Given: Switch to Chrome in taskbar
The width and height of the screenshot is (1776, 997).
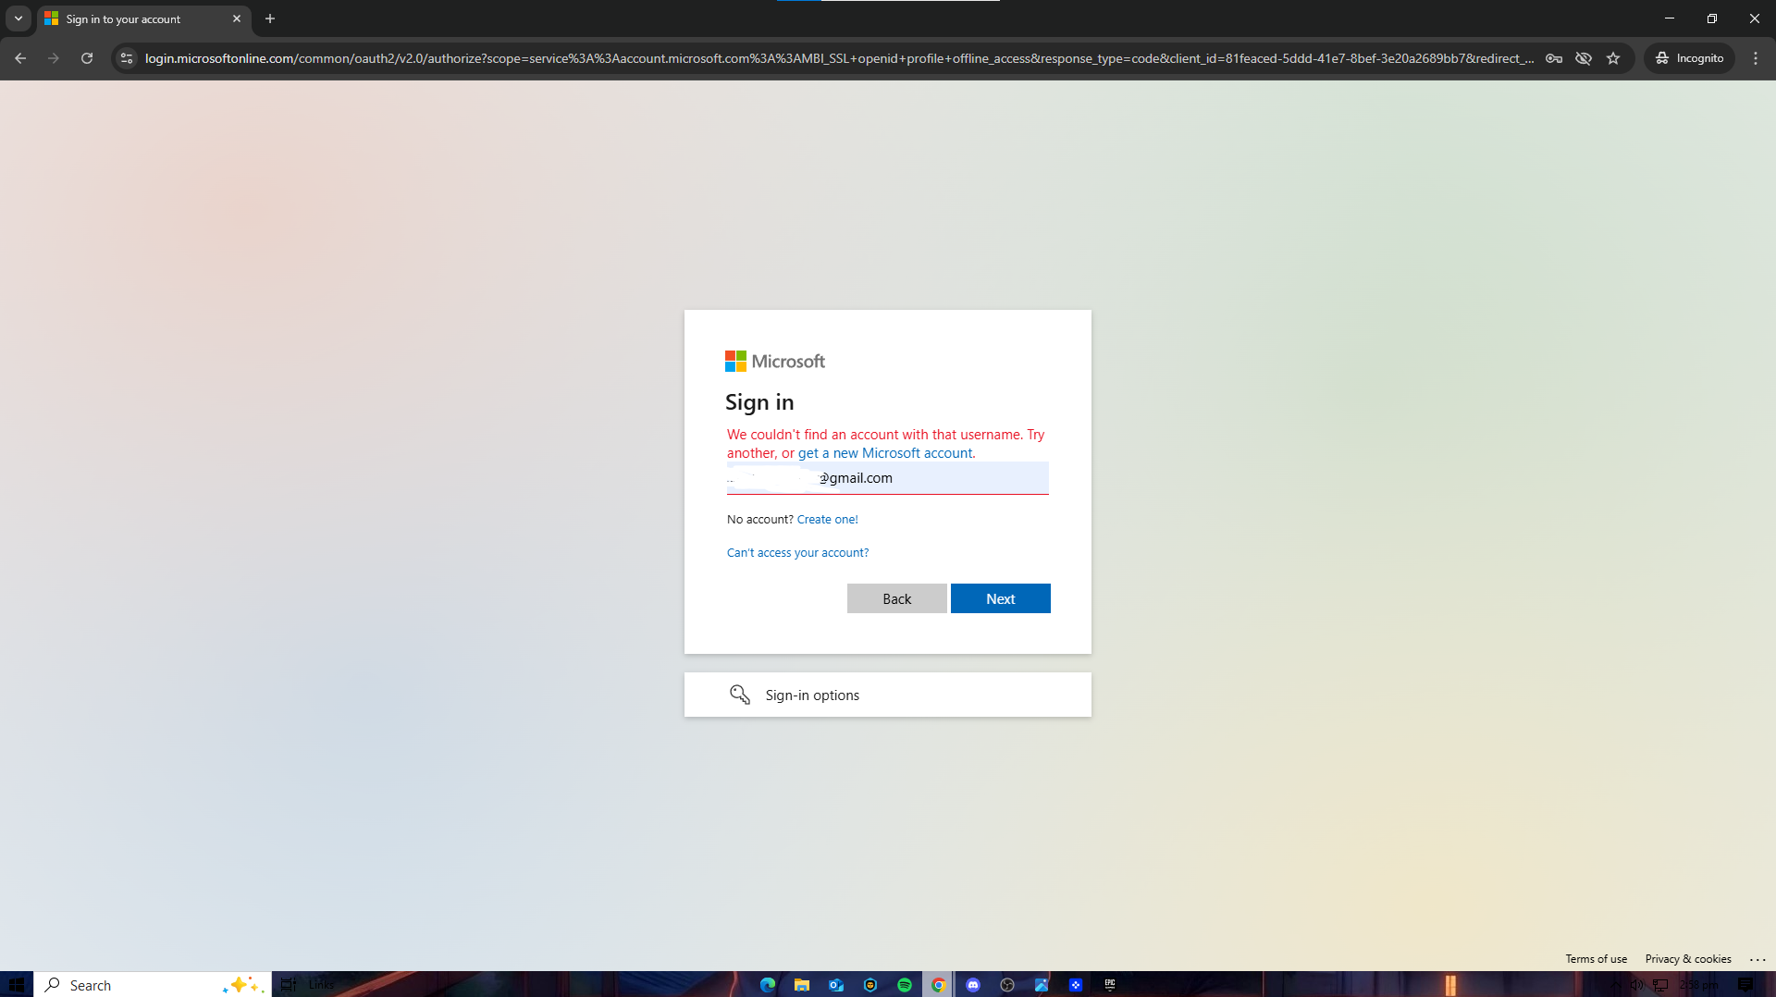Looking at the screenshot, I should pyautogui.click(x=939, y=985).
